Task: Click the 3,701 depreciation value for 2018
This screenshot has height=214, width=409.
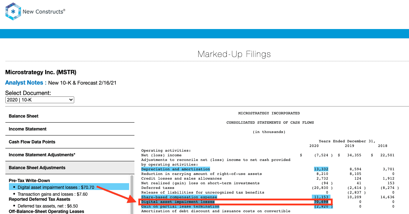Action: pos(389,169)
